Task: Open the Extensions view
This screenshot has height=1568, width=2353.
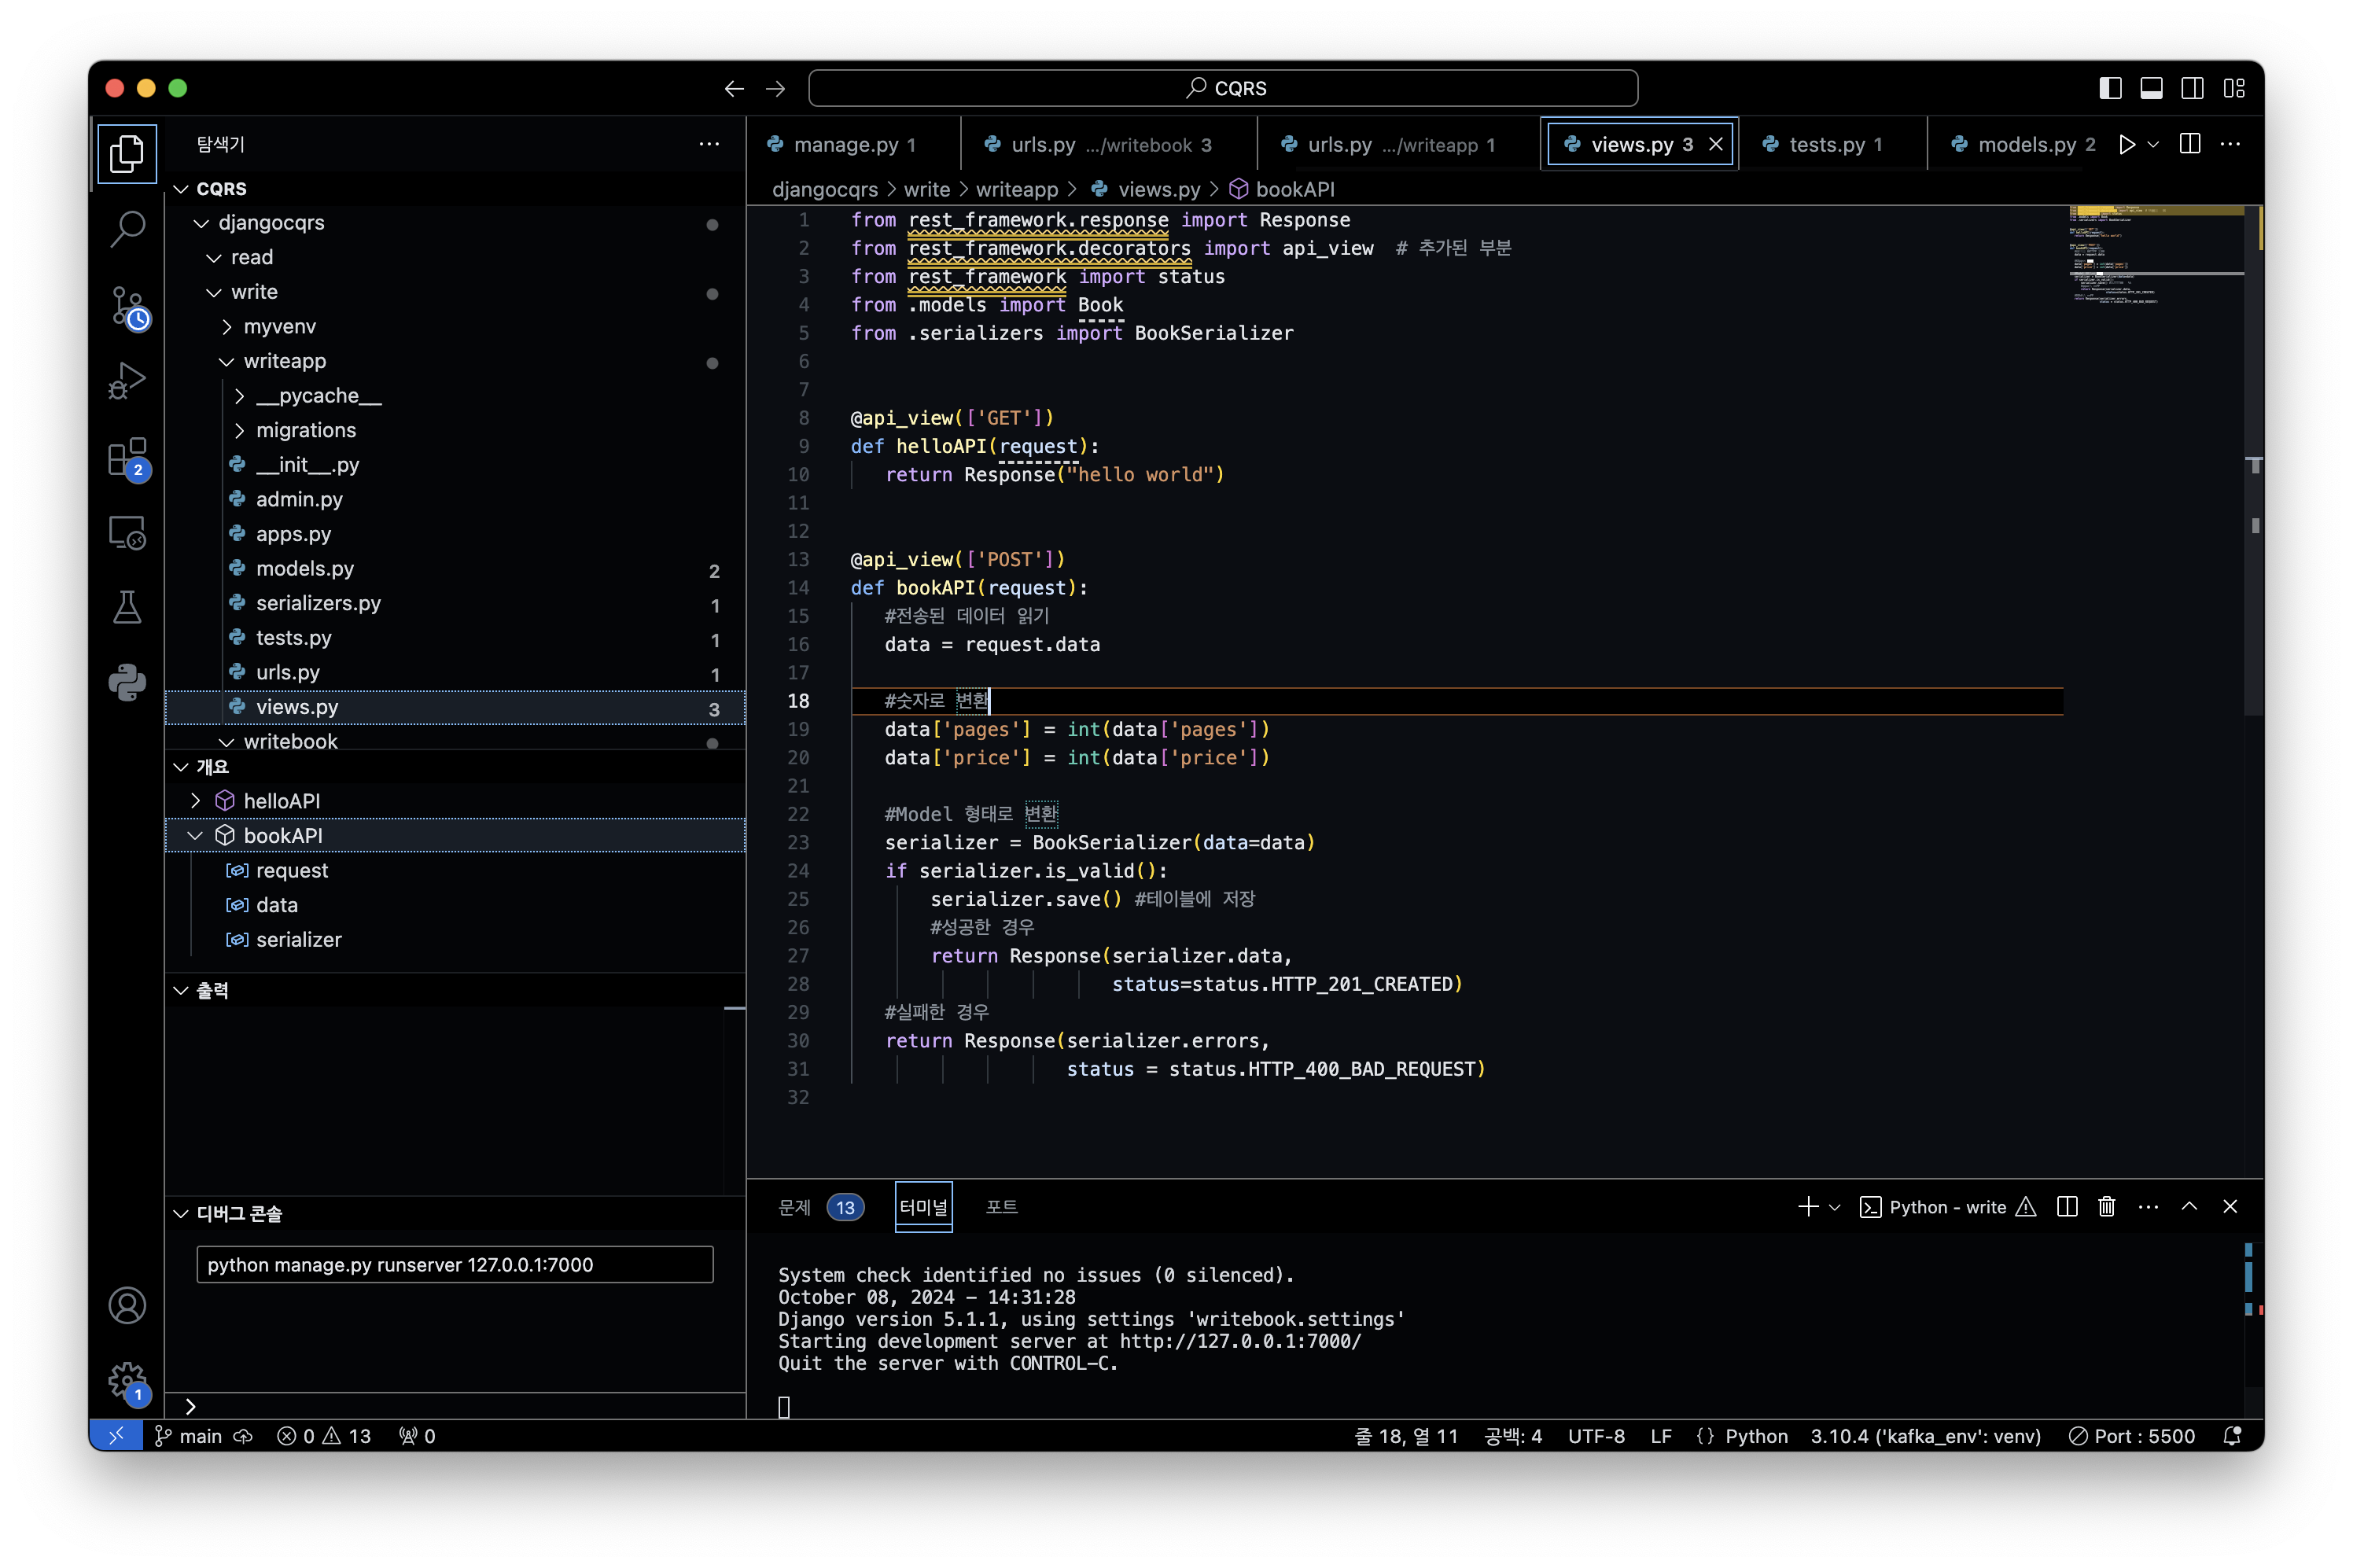Action: point(127,458)
